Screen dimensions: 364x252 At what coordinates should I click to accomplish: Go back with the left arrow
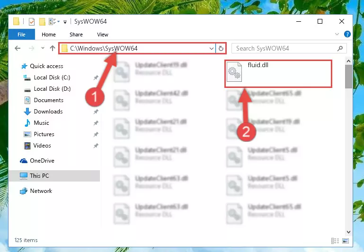18,48
